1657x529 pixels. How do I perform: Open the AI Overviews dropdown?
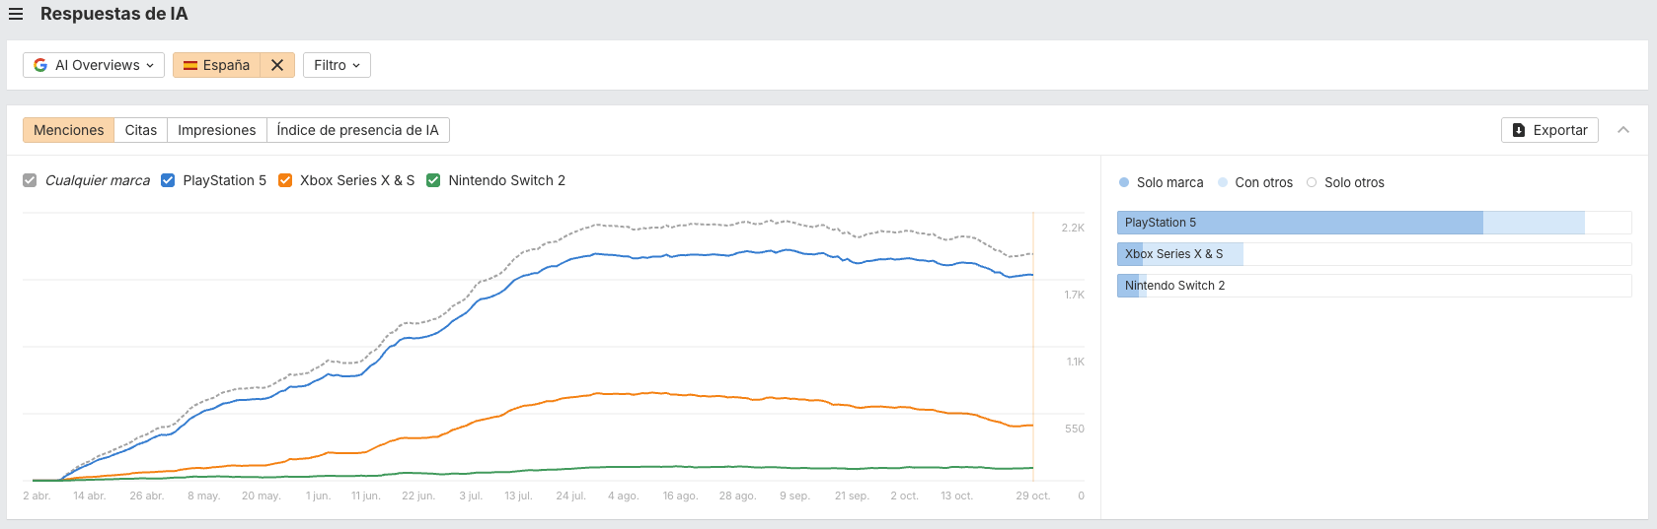coord(94,65)
